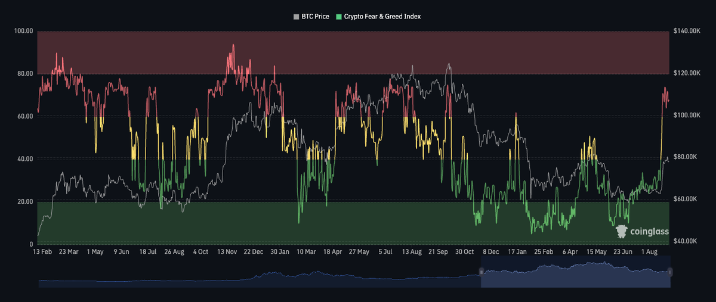Screen dimensions: 716x302
Task: Click the 17 Jan date label
Action: coord(519,252)
